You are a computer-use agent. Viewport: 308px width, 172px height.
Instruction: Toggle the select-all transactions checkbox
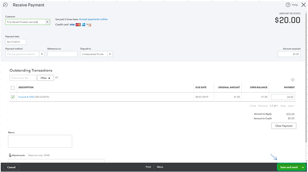pyautogui.click(x=13, y=88)
